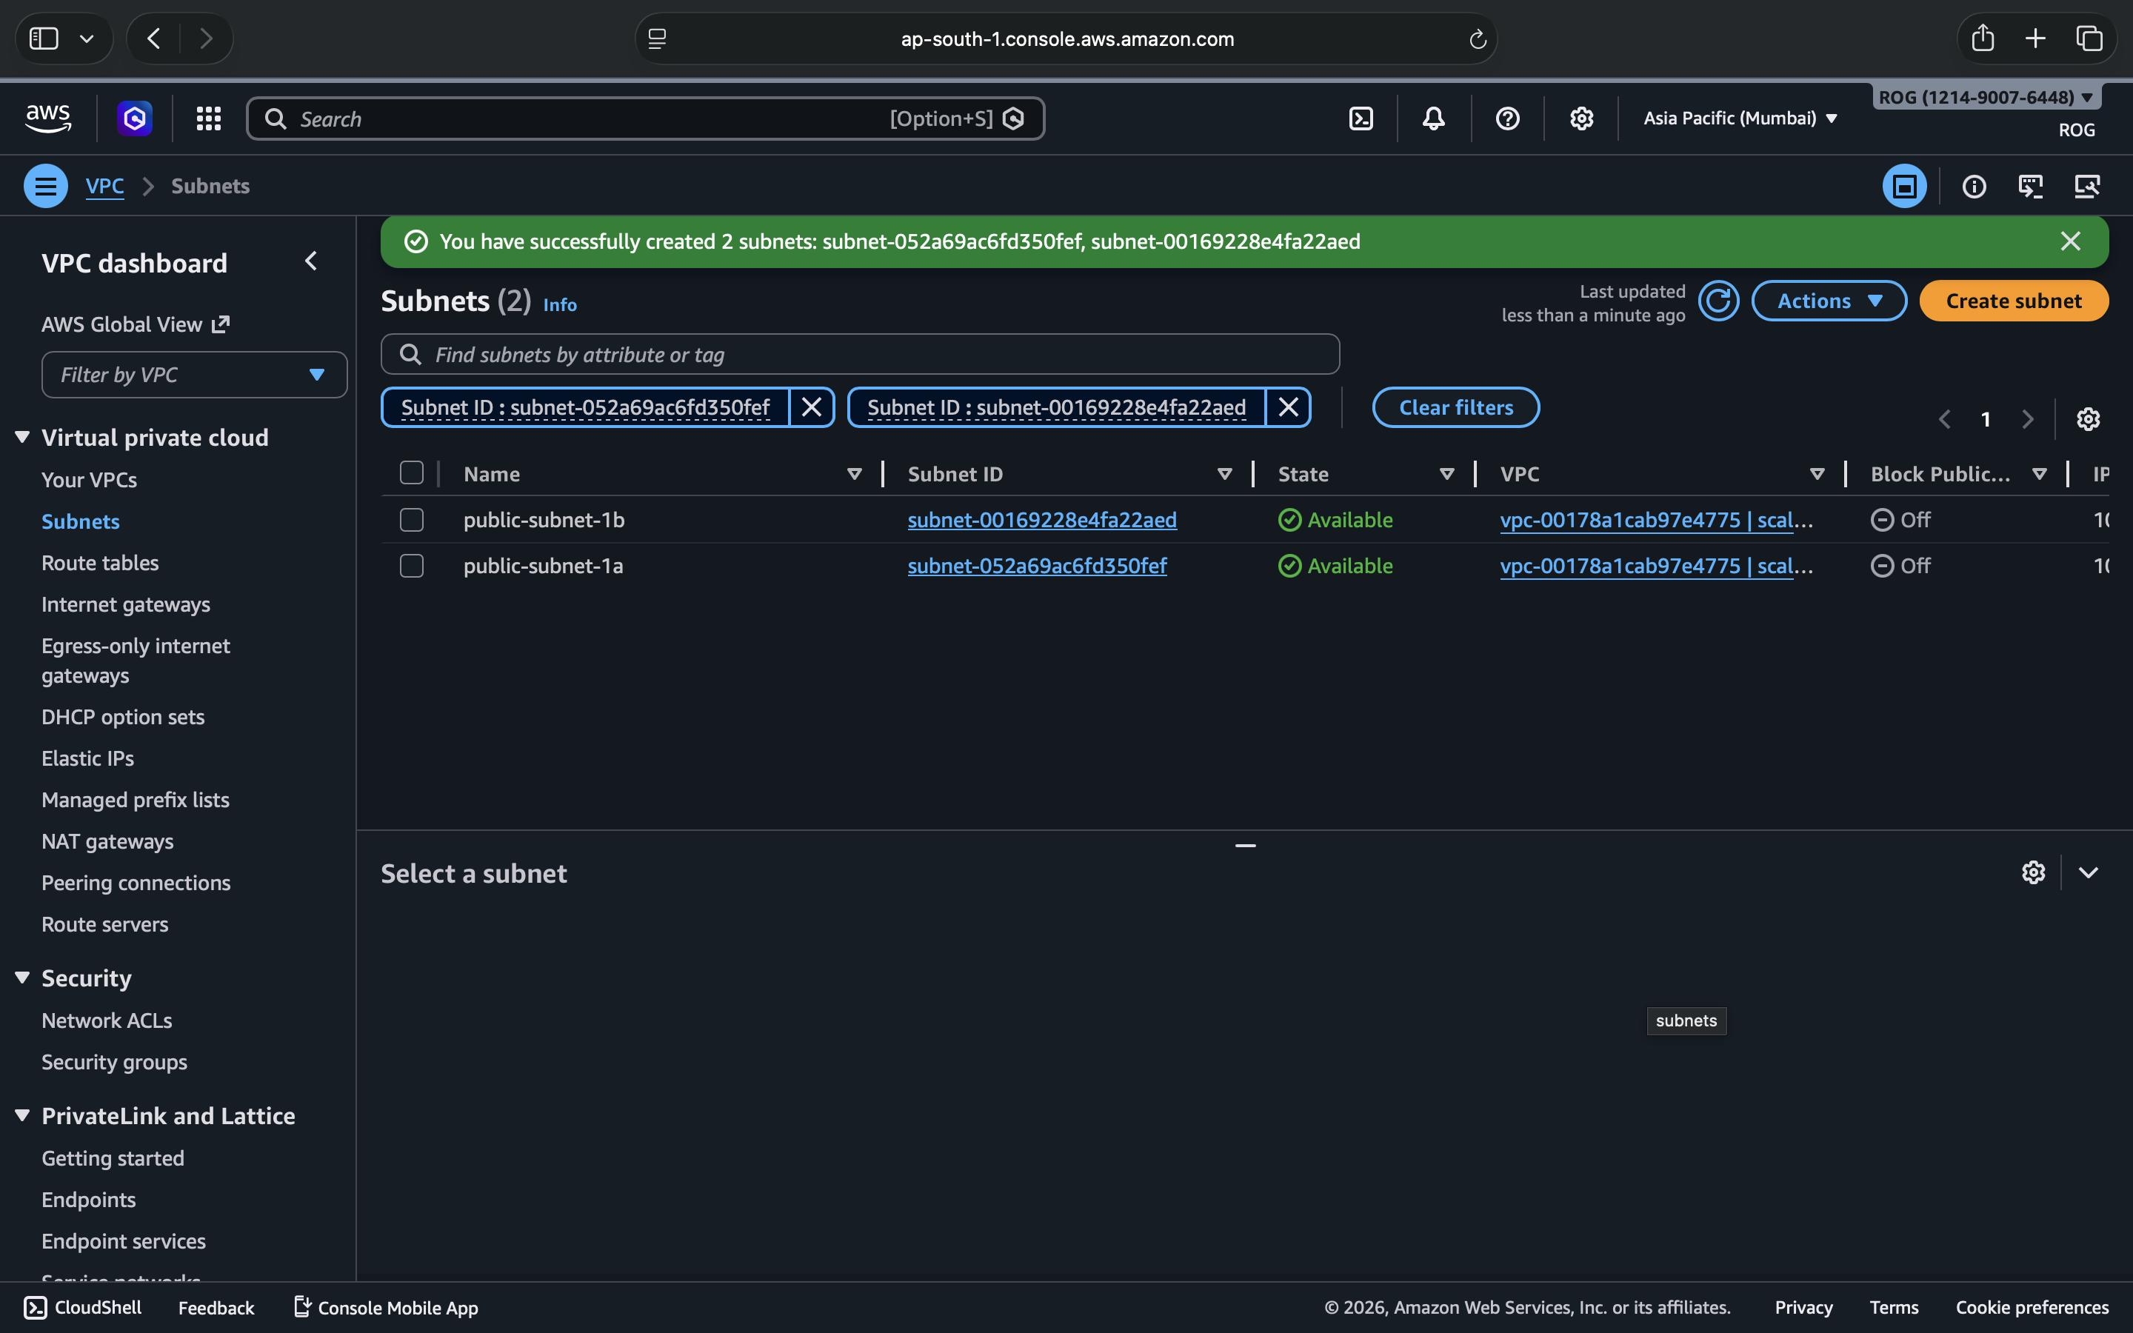The width and height of the screenshot is (2133, 1333).
Task: Click the Find subnets search field
Action: click(x=859, y=355)
